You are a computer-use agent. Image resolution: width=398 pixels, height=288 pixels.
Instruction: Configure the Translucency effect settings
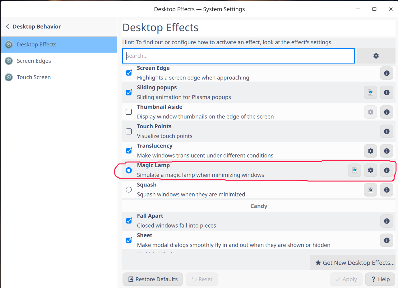370,151
